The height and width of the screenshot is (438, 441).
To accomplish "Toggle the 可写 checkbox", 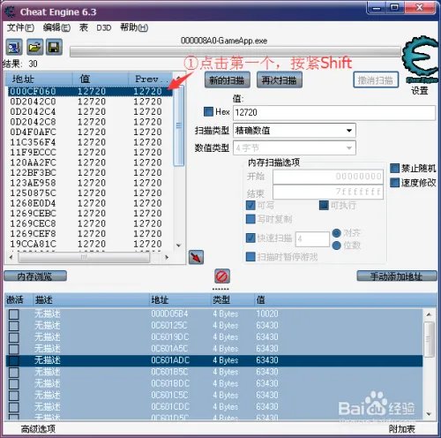I will coord(250,205).
